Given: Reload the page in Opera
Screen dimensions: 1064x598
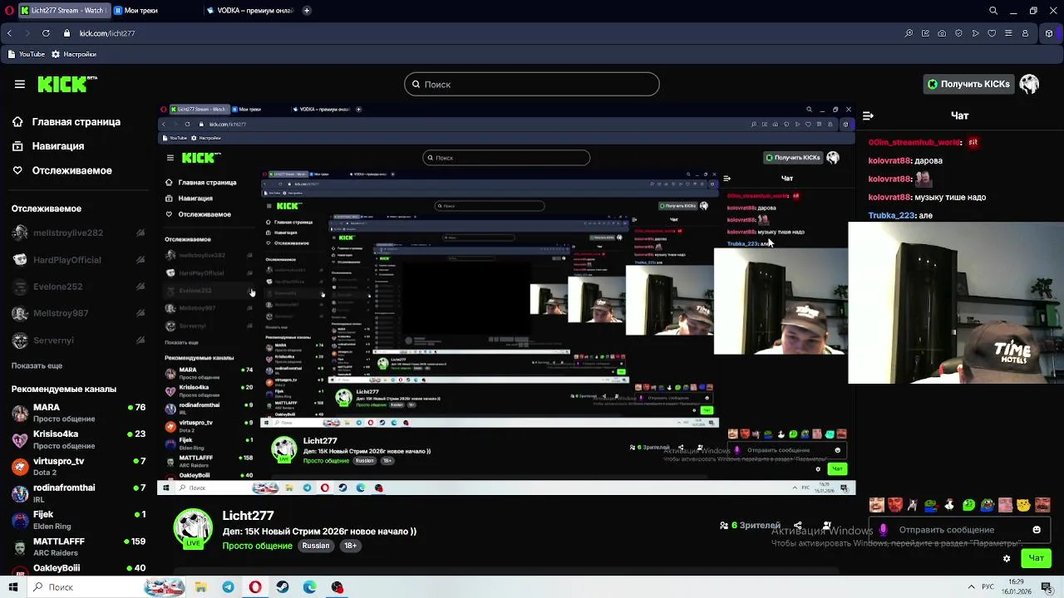Looking at the screenshot, I should pos(46,33).
